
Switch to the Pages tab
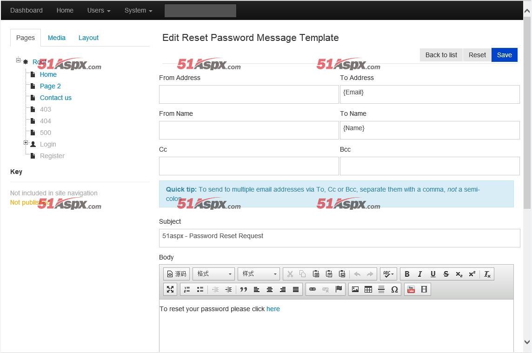(26, 38)
